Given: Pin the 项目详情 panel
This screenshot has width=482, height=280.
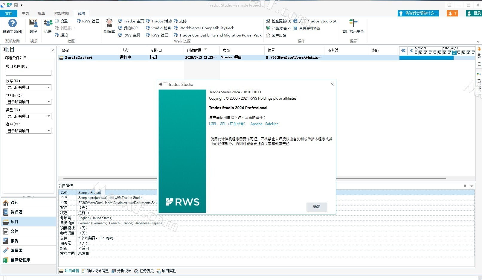Looking at the screenshot, I should pyautogui.click(x=465, y=186).
